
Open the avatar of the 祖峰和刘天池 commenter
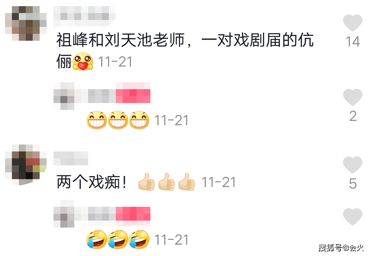(26, 23)
